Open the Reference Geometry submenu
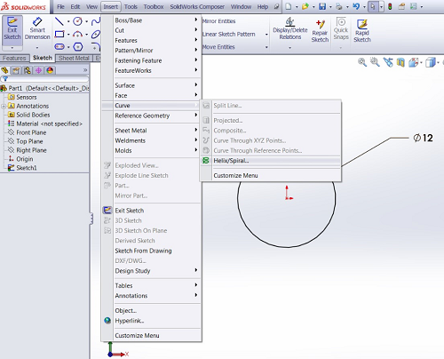Viewport: 444px width, 359px height. (152, 116)
